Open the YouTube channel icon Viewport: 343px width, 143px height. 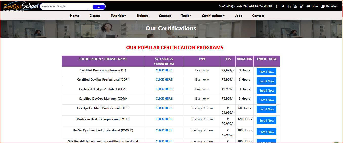click(x=295, y=6)
